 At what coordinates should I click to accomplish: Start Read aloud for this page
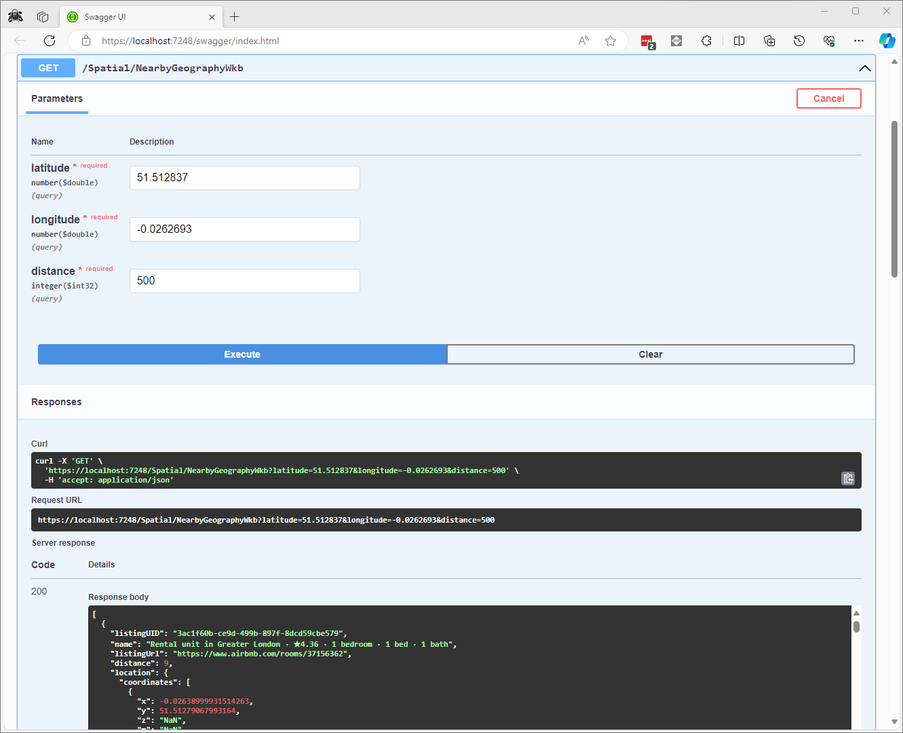pyautogui.click(x=583, y=41)
